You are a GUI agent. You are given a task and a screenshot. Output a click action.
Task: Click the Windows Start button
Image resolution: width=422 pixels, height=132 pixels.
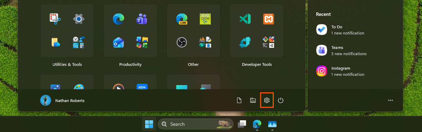(x=149, y=124)
